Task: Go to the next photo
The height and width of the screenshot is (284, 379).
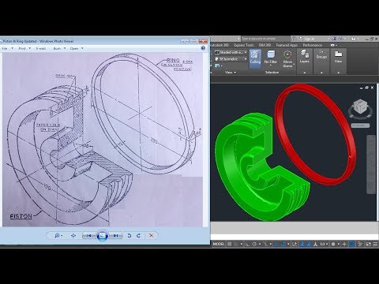Action: [116, 236]
